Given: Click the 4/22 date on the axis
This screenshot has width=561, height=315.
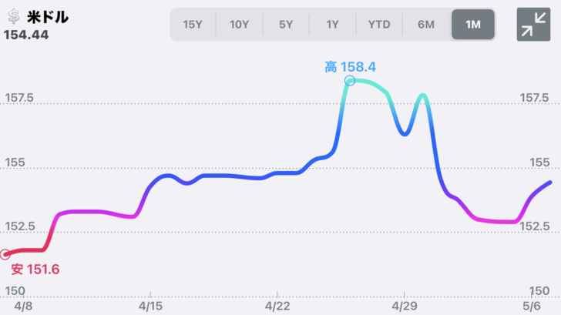Looking at the screenshot, I should point(277,307).
